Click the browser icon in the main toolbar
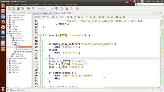This screenshot has height=92, width=164. coord(56,8)
